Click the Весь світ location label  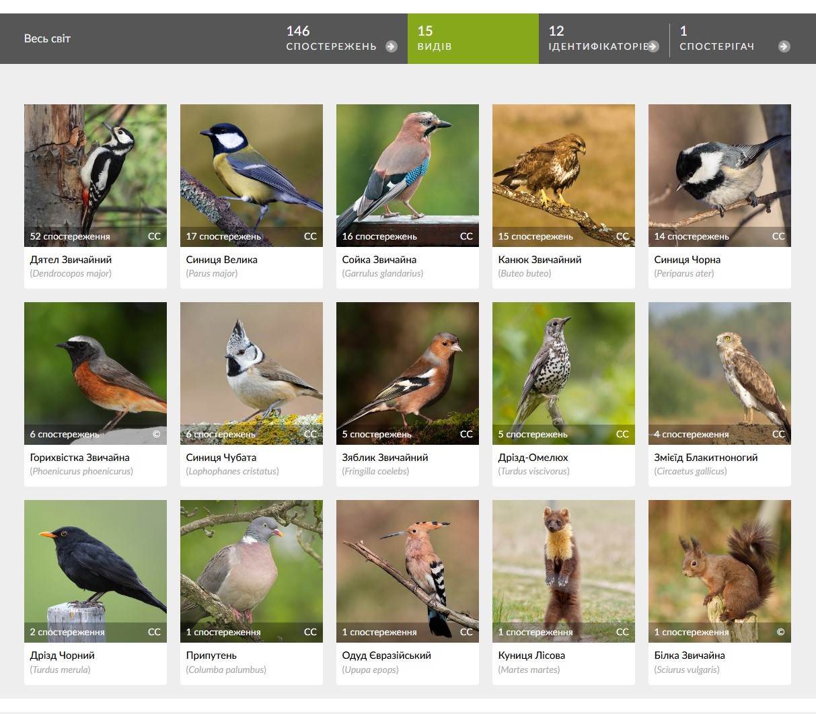[x=47, y=38]
